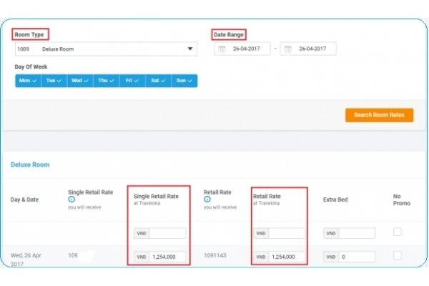Click empty Single Retail Rate at Traveloka field
Viewport: 429px width, 286px height.
point(168,233)
